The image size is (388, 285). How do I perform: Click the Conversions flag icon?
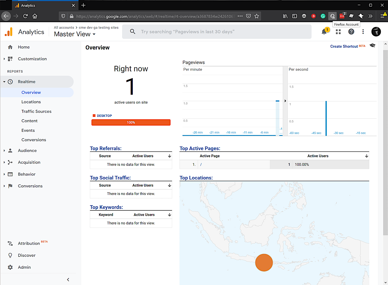pos(10,186)
